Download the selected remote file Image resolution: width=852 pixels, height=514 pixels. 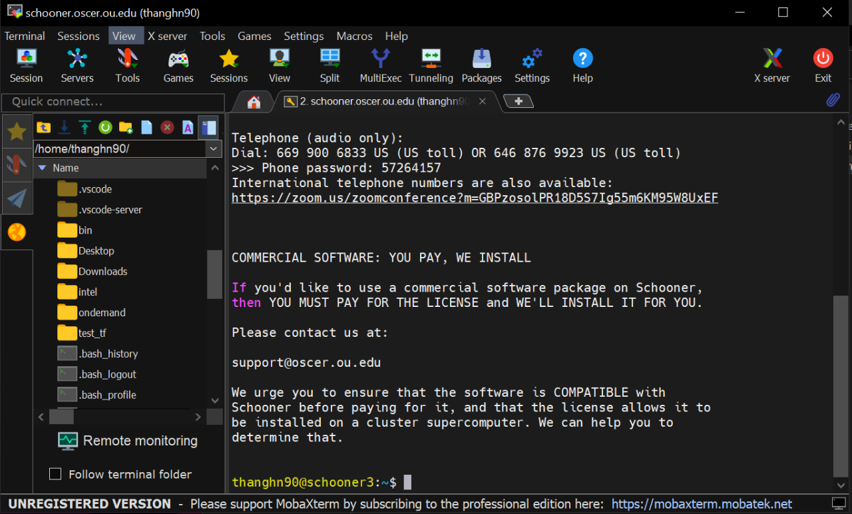[x=63, y=127]
